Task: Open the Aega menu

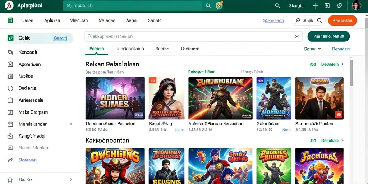Action: coord(131,20)
